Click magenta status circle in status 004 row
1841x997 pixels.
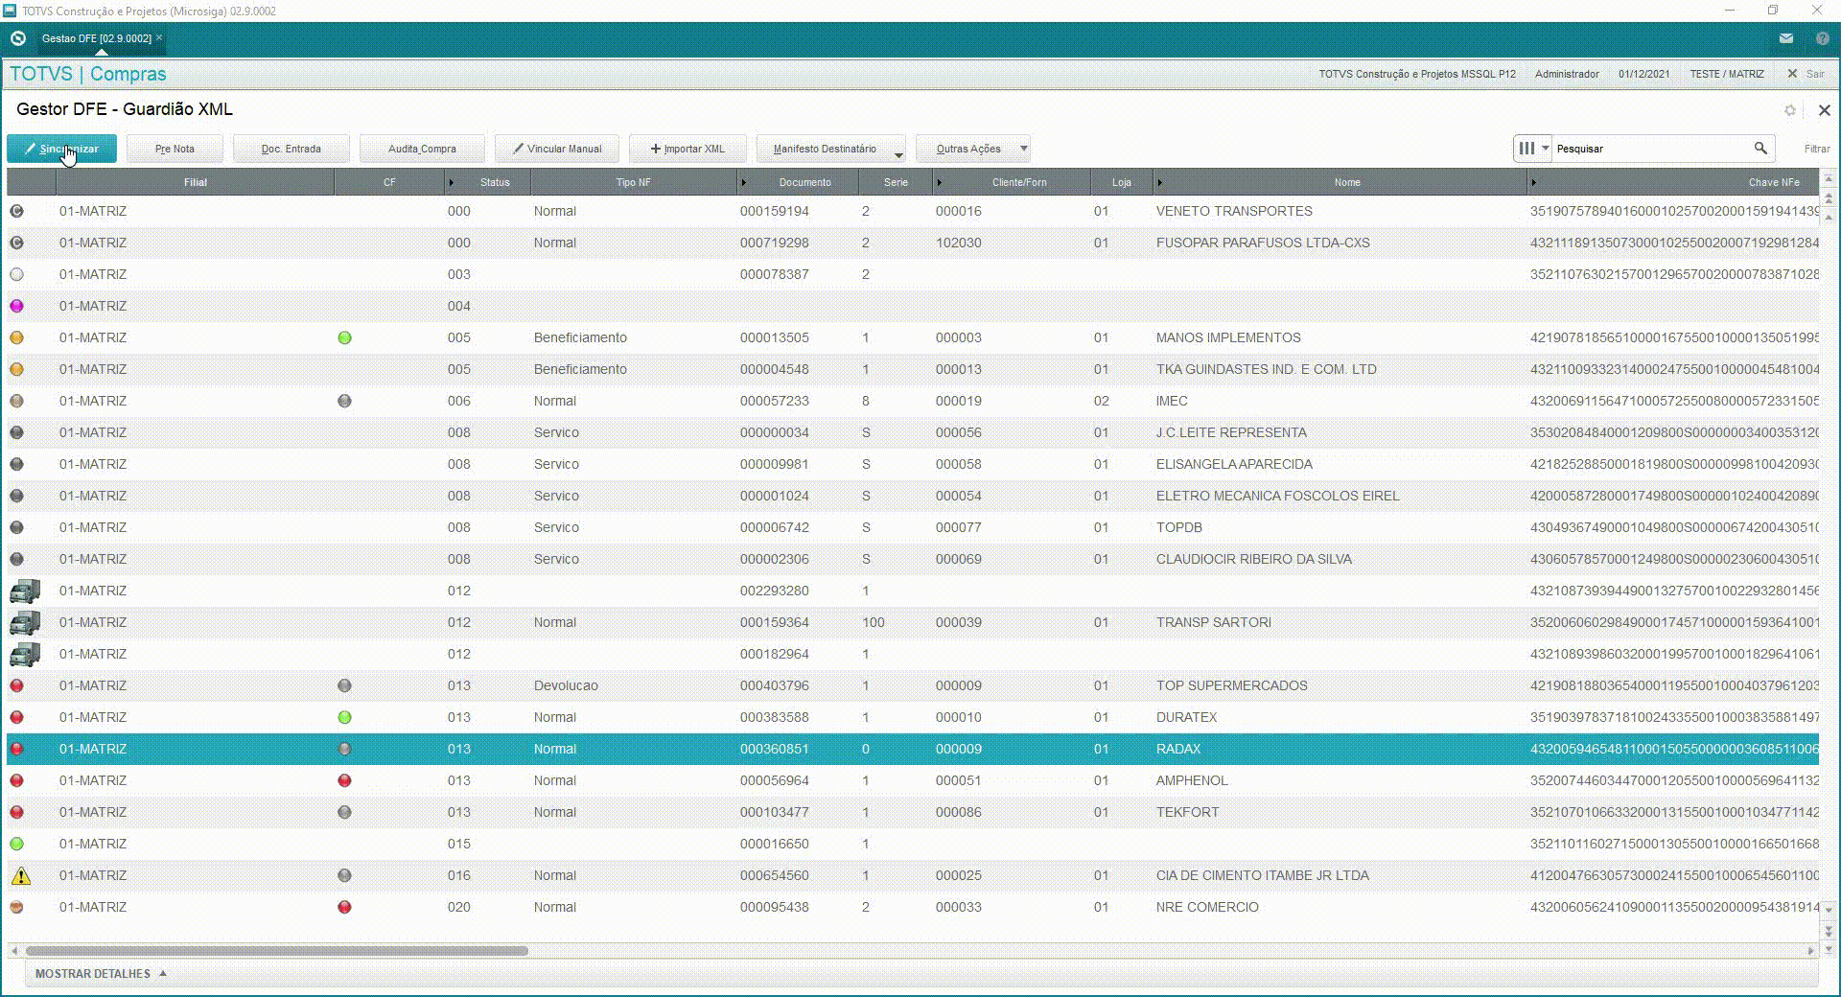point(16,306)
